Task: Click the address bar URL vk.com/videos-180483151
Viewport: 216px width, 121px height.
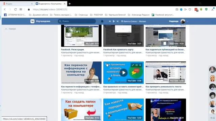Action: (50, 9)
